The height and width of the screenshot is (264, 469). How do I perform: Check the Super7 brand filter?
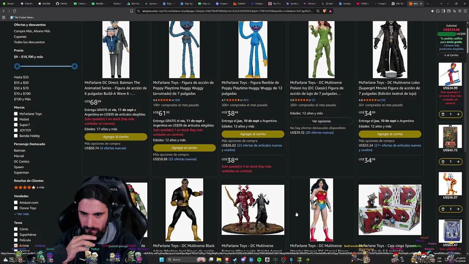pos(16,125)
